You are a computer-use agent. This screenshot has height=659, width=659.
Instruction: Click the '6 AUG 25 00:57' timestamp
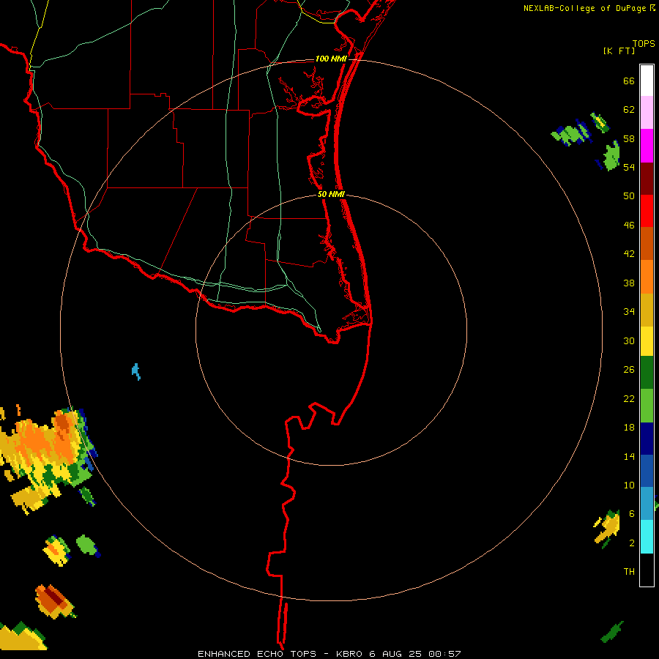415,654
